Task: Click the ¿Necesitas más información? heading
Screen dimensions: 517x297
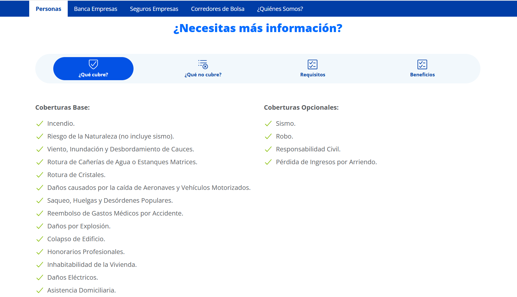Action: coord(258,28)
